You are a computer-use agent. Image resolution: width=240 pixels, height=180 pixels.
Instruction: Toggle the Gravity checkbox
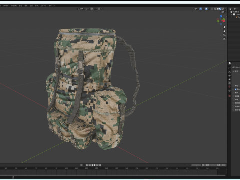pyautogui.click(x=236, y=89)
